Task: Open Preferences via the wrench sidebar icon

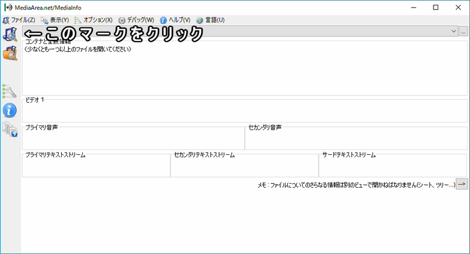Action: pos(10,91)
